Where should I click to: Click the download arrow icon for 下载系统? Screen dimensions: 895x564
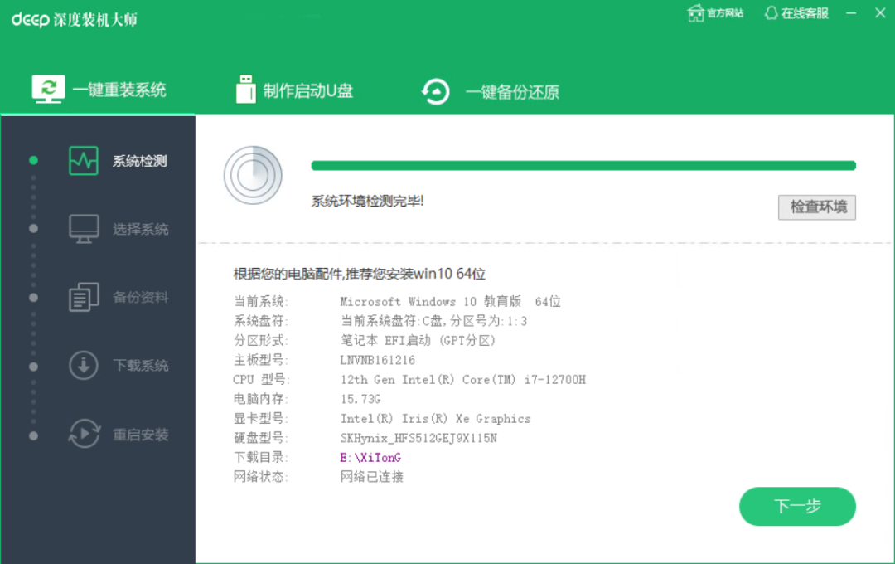point(84,365)
